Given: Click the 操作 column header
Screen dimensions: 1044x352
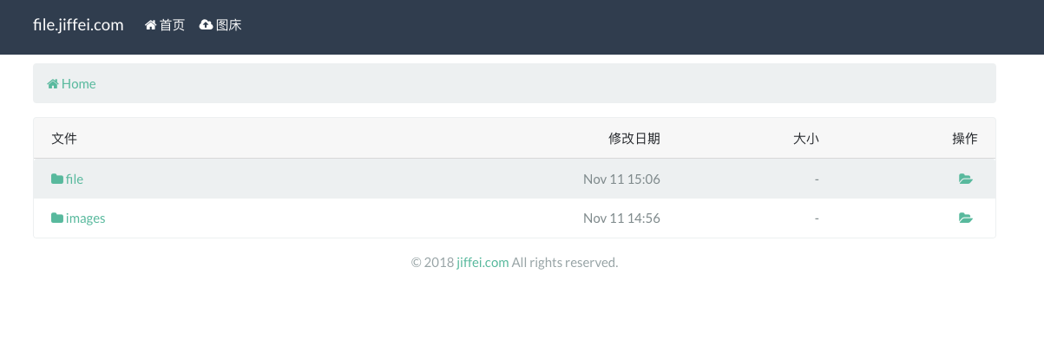Looking at the screenshot, I should (965, 139).
